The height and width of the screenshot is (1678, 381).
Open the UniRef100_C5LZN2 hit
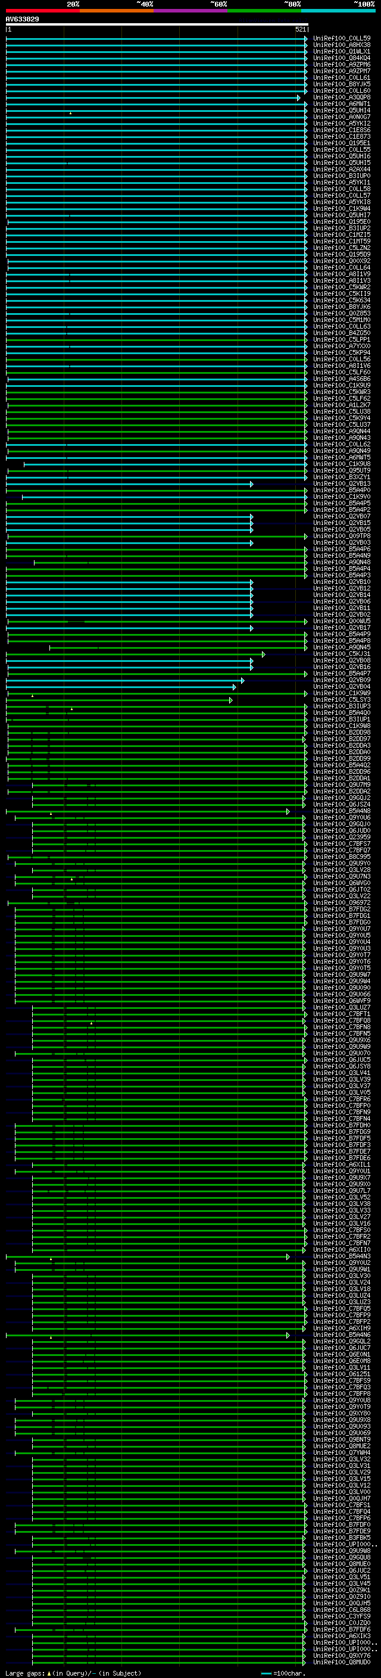[341, 248]
